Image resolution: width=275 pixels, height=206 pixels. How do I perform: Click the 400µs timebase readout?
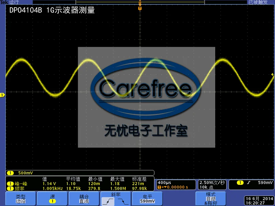coord(164,183)
